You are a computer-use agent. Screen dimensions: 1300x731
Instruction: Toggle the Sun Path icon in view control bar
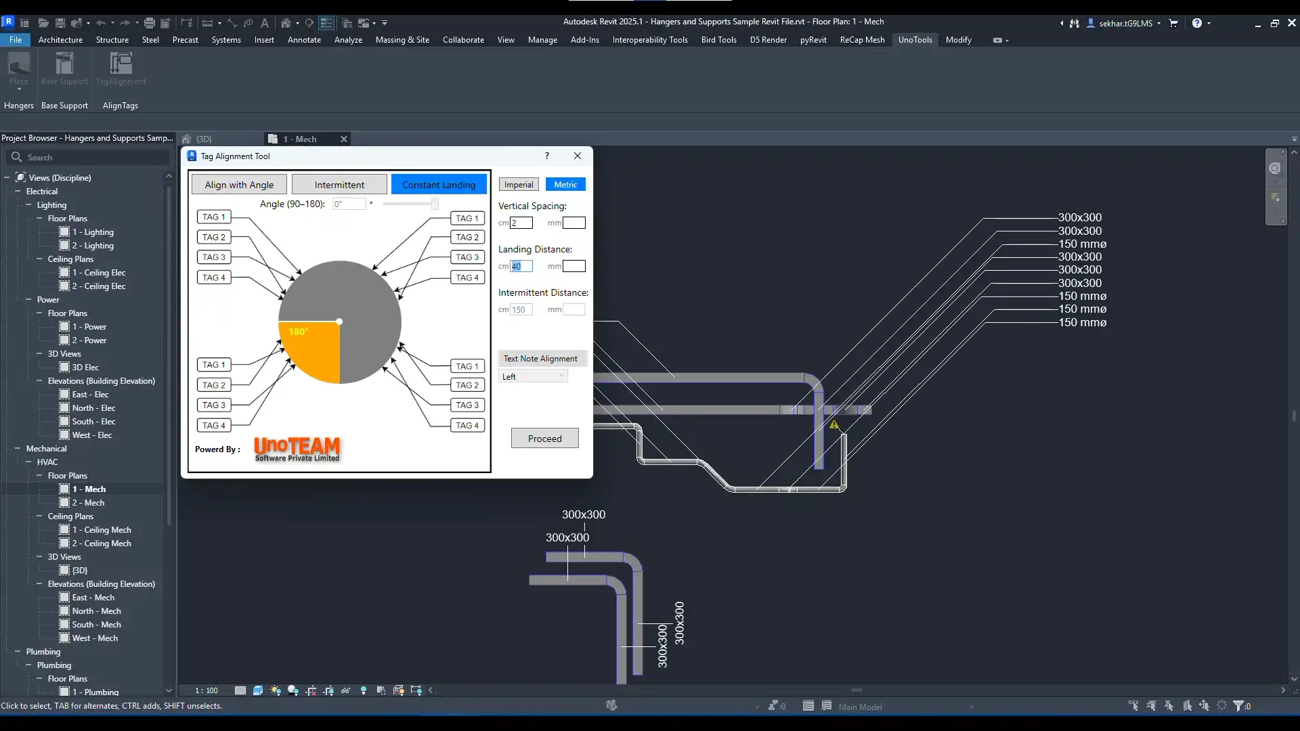(276, 690)
